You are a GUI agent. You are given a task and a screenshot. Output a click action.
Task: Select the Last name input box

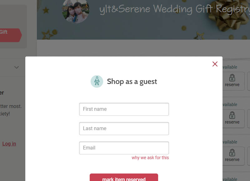tap(124, 129)
